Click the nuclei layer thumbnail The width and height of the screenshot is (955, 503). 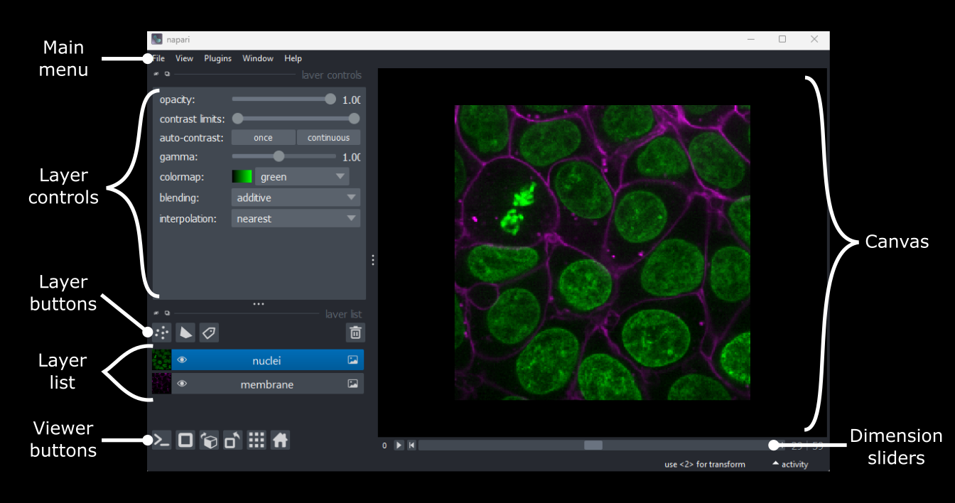162,360
